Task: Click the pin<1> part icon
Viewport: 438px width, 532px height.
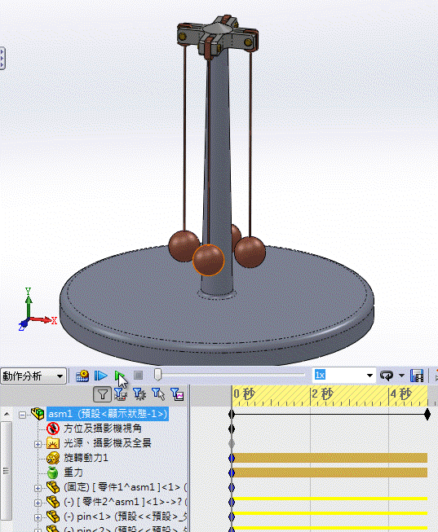Action: (53, 517)
